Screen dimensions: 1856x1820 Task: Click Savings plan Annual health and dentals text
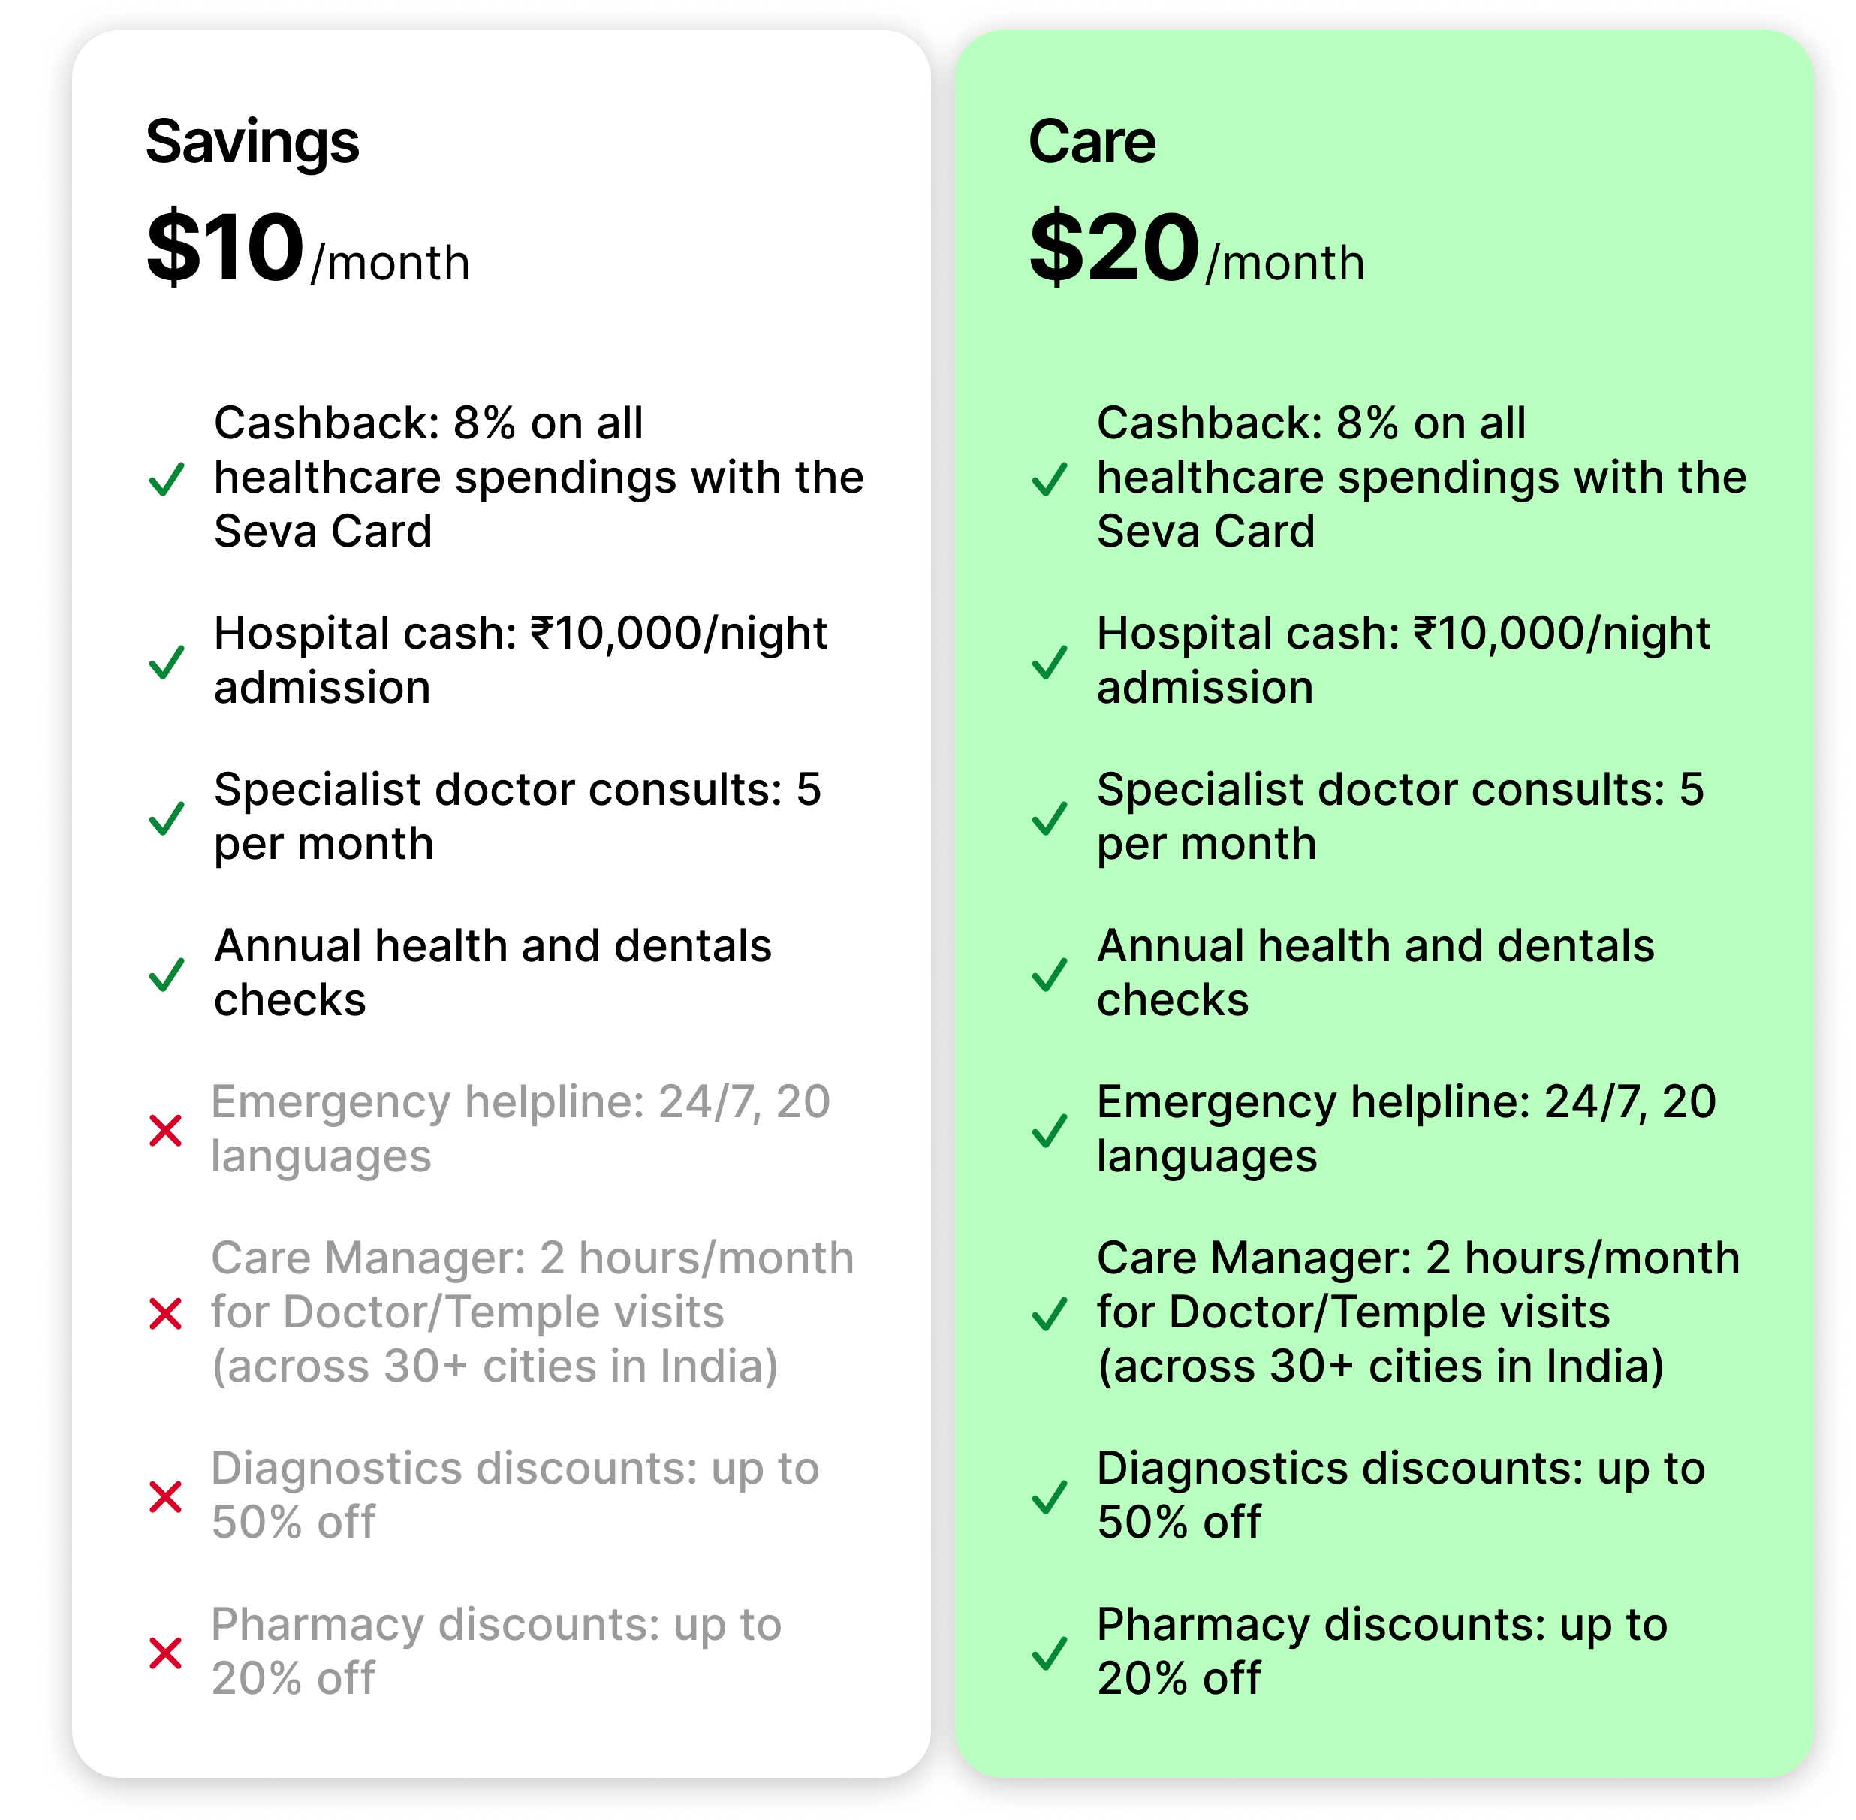tap(493, 973)
